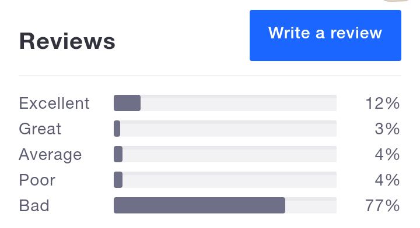
Task: Click the Reviews heading
Action: pyautogui.click(x=67, y=41)
